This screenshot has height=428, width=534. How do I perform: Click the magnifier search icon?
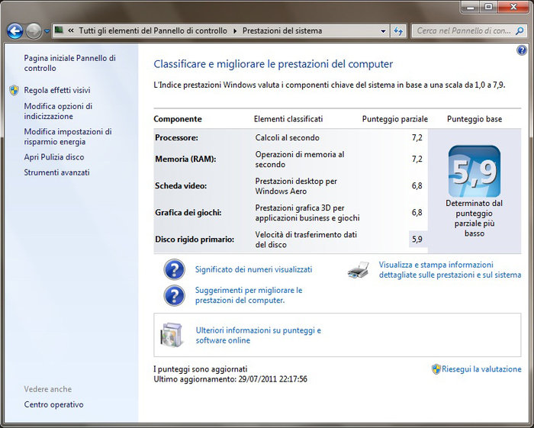point(520,31)
